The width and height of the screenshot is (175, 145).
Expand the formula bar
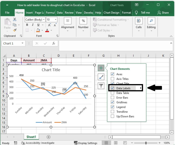coord(171,43)
